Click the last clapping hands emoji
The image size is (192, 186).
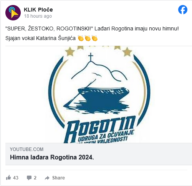94,38
